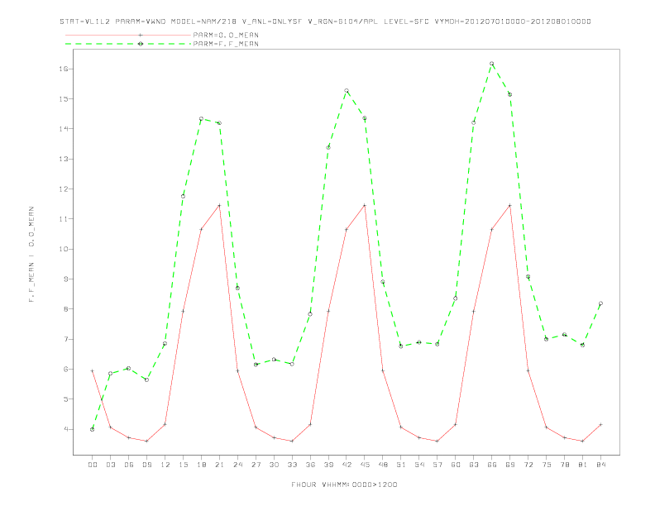
Task: Click y-axis tick label 15
Action: [64, 99]
